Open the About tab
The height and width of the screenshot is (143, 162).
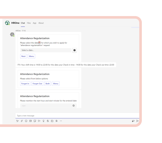tap(41, 23)
